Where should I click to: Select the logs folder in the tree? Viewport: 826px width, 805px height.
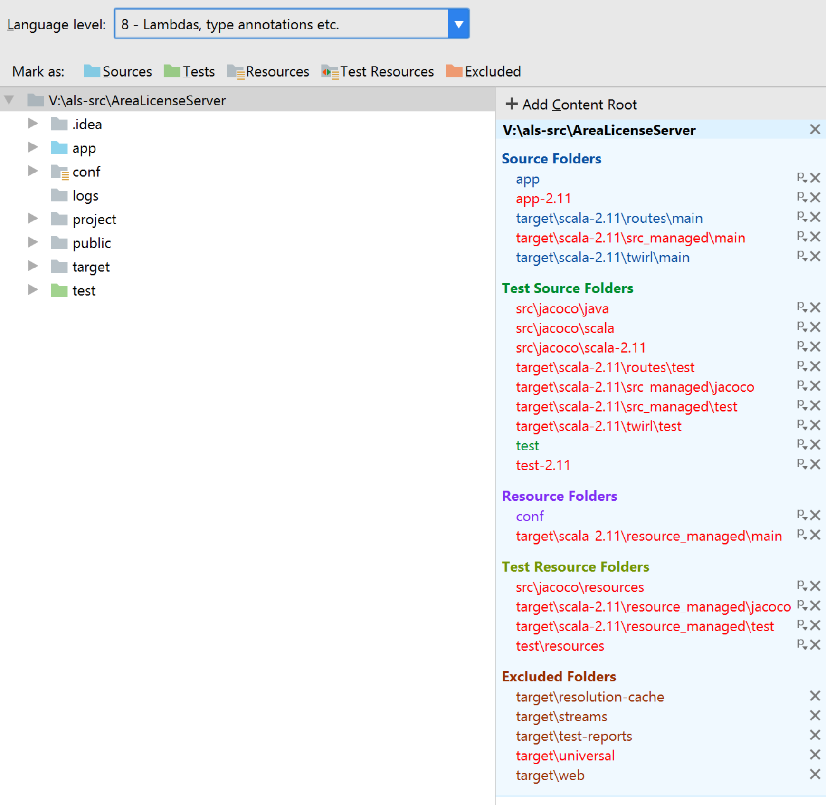click(x=85, y=196)
